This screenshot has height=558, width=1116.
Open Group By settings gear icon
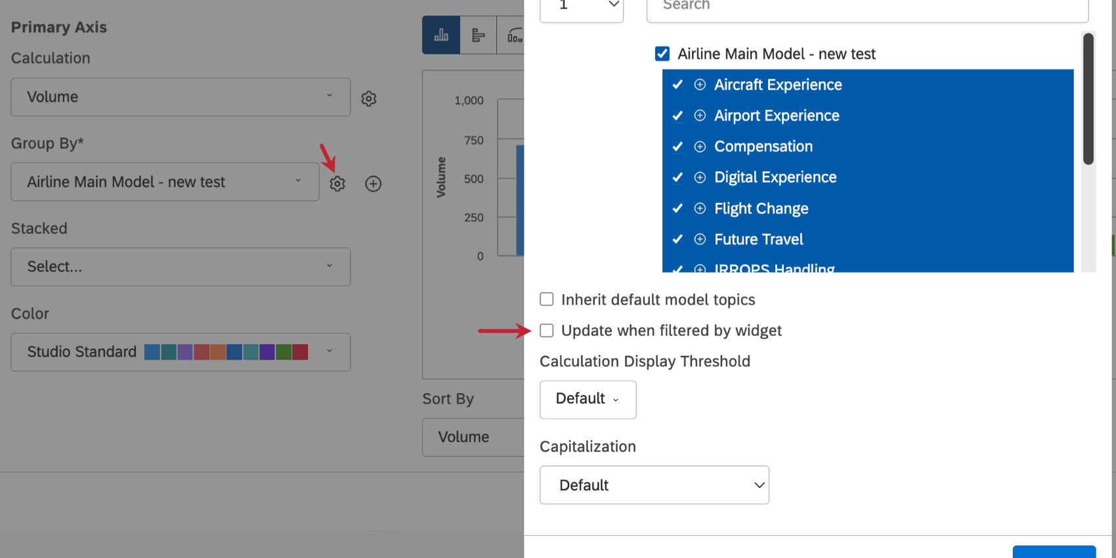[337, 184]
